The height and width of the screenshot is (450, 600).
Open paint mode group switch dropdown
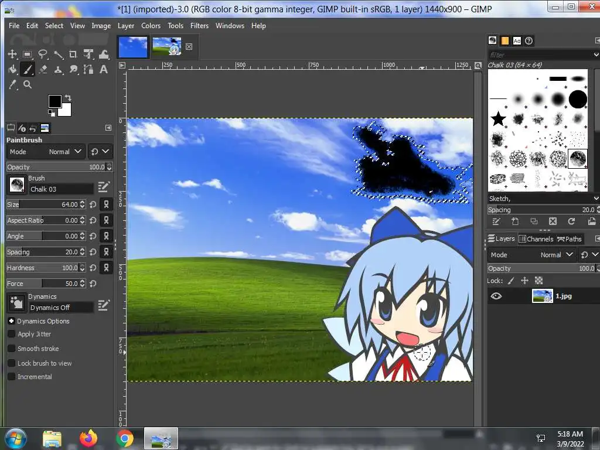click(100, 152)
